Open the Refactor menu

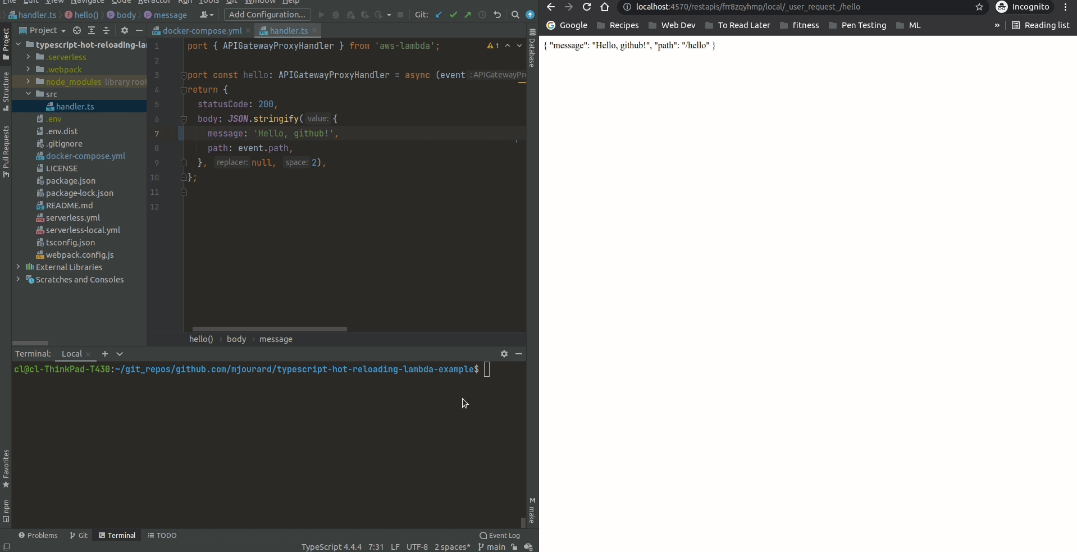tap(153, 2)
